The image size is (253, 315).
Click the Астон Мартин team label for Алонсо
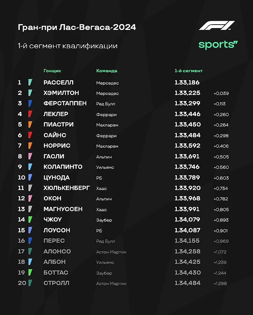pos(111,252)
